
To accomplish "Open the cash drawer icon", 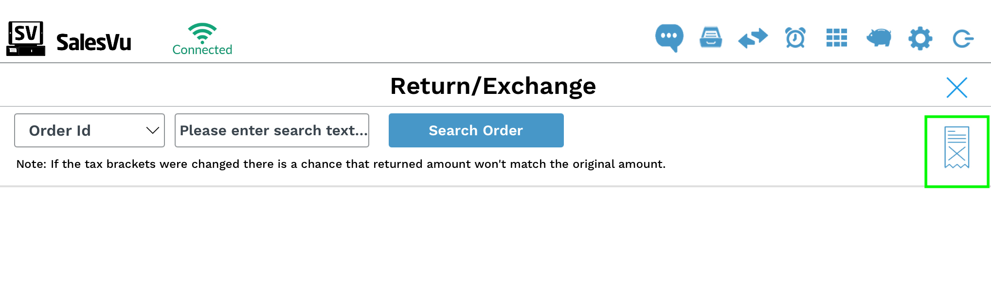I will click(x=711, y=37).
